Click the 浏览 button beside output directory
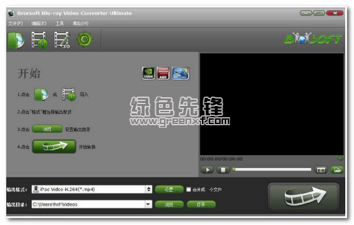This screenshot has height=225, width=354. click(169, 204)
